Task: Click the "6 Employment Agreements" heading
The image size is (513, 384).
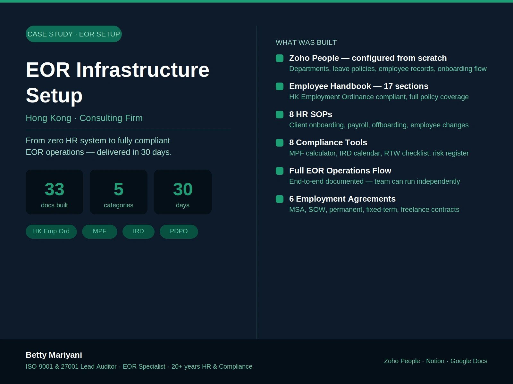Action: [342, 199]
